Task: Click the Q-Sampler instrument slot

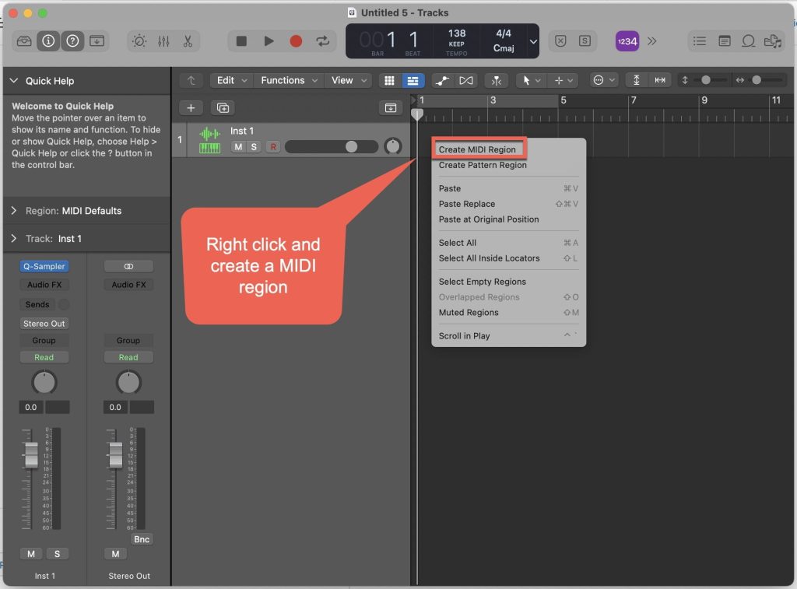Action: [44, 266]
